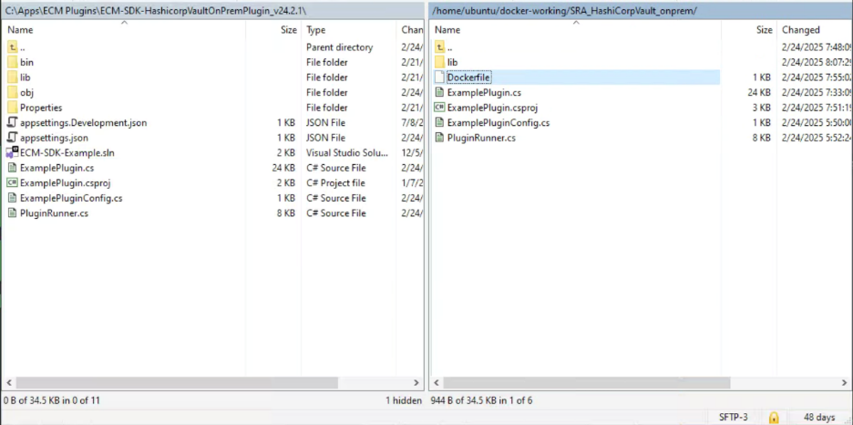Click the local lib folder icon

[13, 78]
